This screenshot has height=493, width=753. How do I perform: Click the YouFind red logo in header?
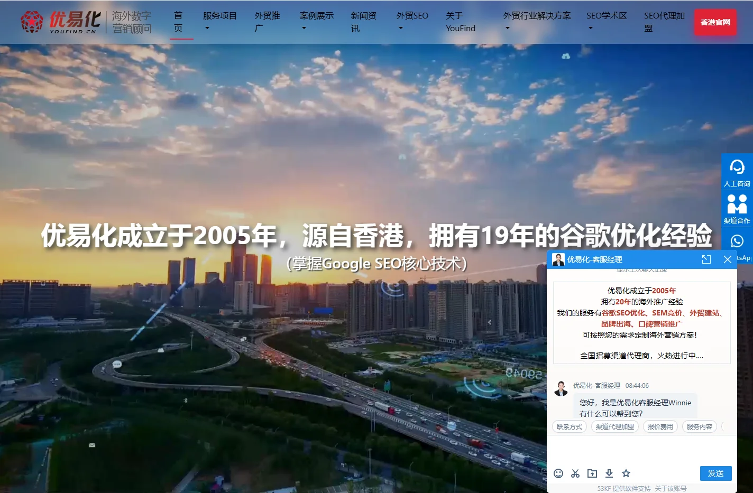point(60,22)
